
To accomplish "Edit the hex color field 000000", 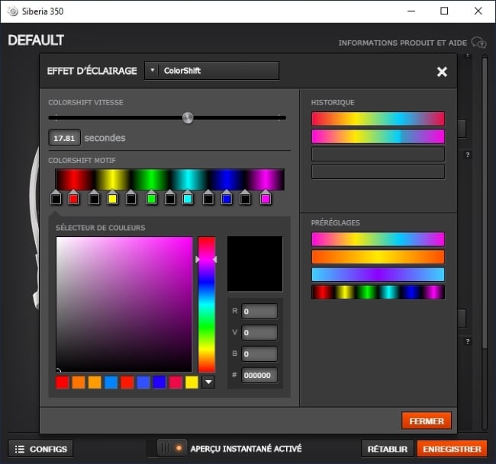I will point(259,376).
